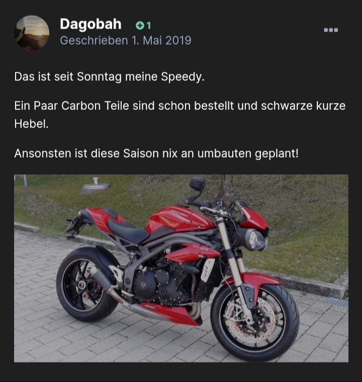Open Dagobah's round profile avatar
Image resolution: width=362 pixels, height=382 pixels.
point(32,33)
